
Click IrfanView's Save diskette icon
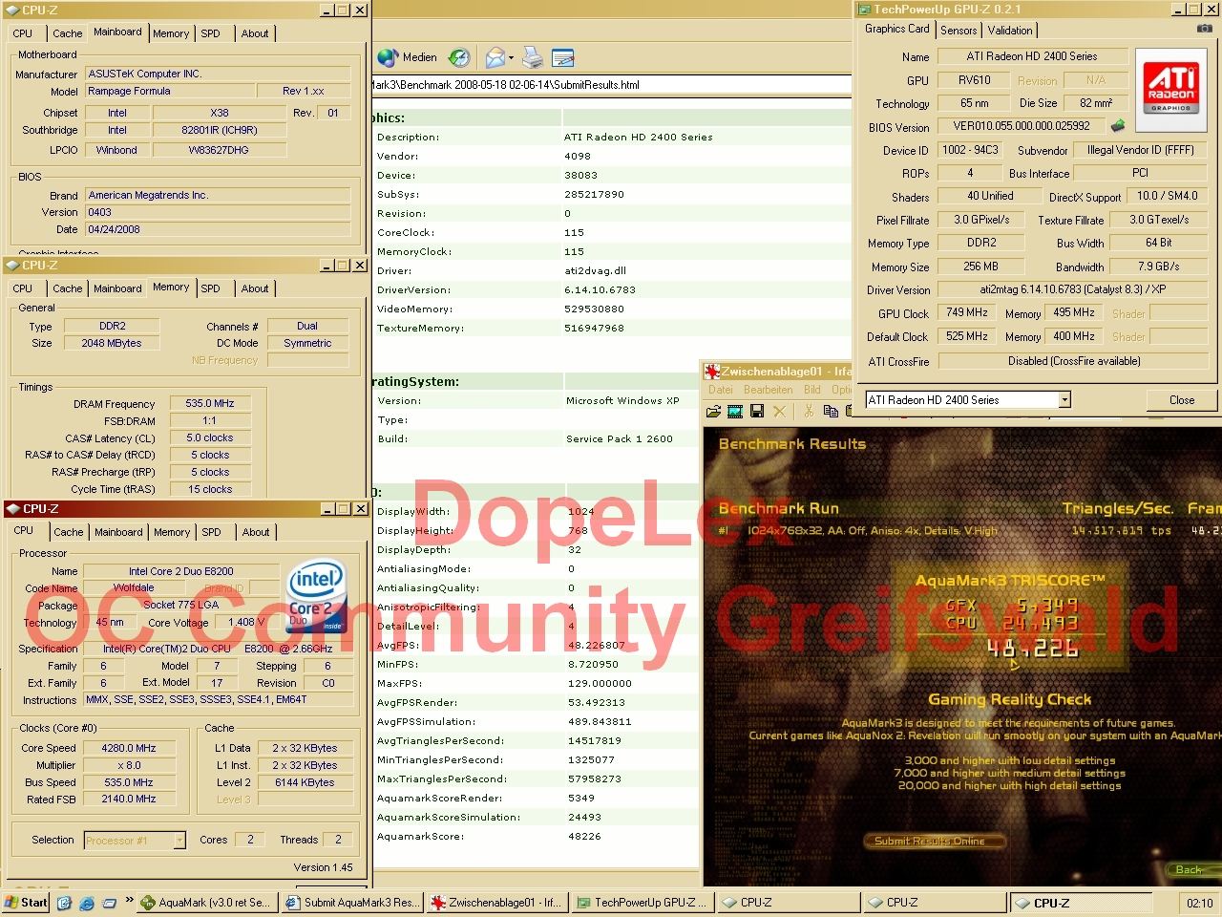pyautogui.click(x=757, y=412)
